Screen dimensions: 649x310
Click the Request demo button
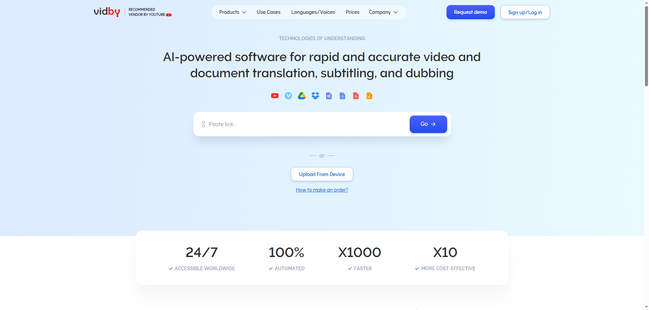tap(470, 12)
